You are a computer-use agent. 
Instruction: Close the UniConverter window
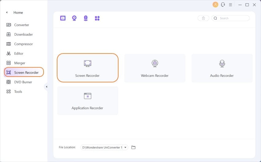[x=254, y=5]
